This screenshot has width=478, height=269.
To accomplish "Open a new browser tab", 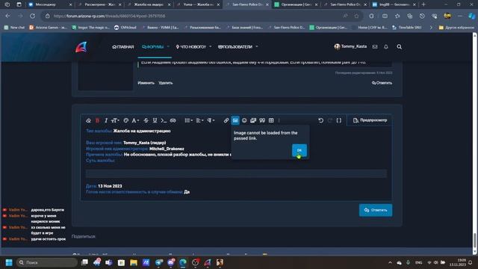I will pyautogui.click(x=423, y=4).
